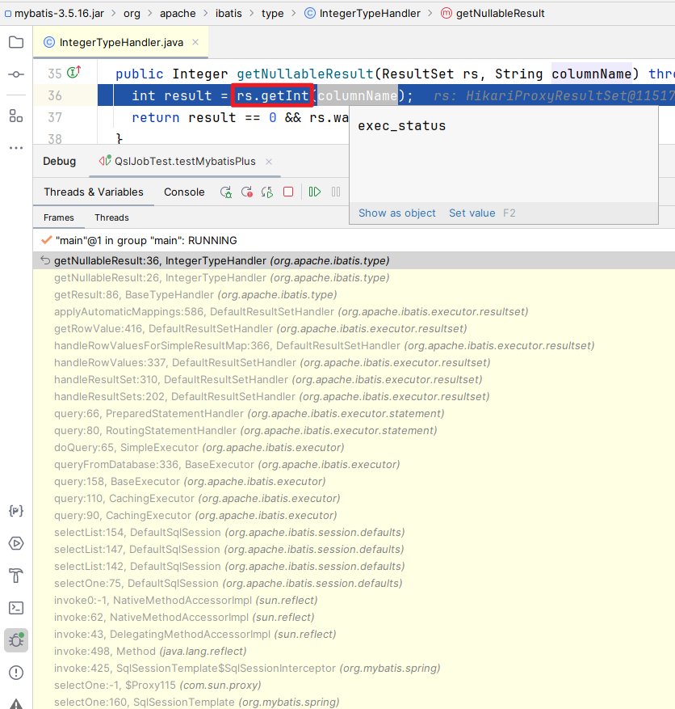Image resolution: width=675 pixels, height=709 pixels.
Task: Click the org breadcrumb segment
Action: pyautogui.click(x=132, y=14)
